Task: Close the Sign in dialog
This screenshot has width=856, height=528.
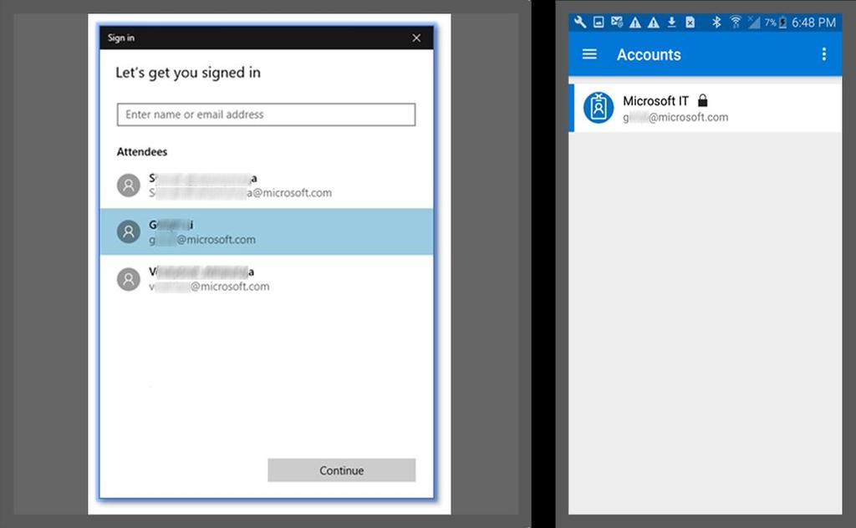Action: 416,38
